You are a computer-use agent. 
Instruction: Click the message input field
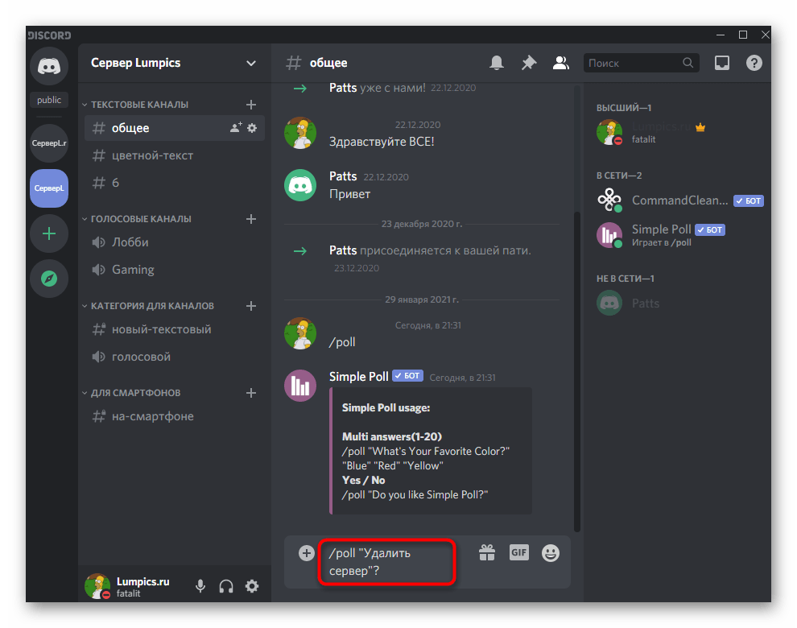click(386, 561)
